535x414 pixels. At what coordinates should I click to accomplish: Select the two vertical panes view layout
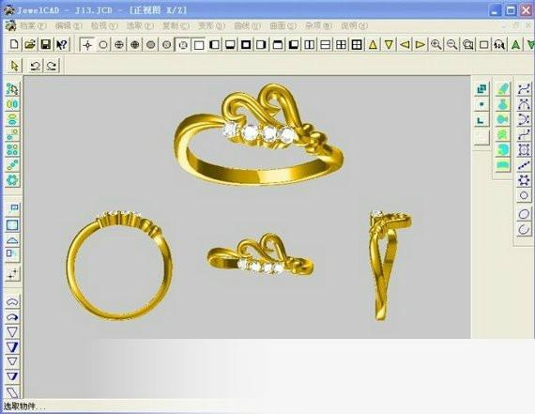coord(309,45)
